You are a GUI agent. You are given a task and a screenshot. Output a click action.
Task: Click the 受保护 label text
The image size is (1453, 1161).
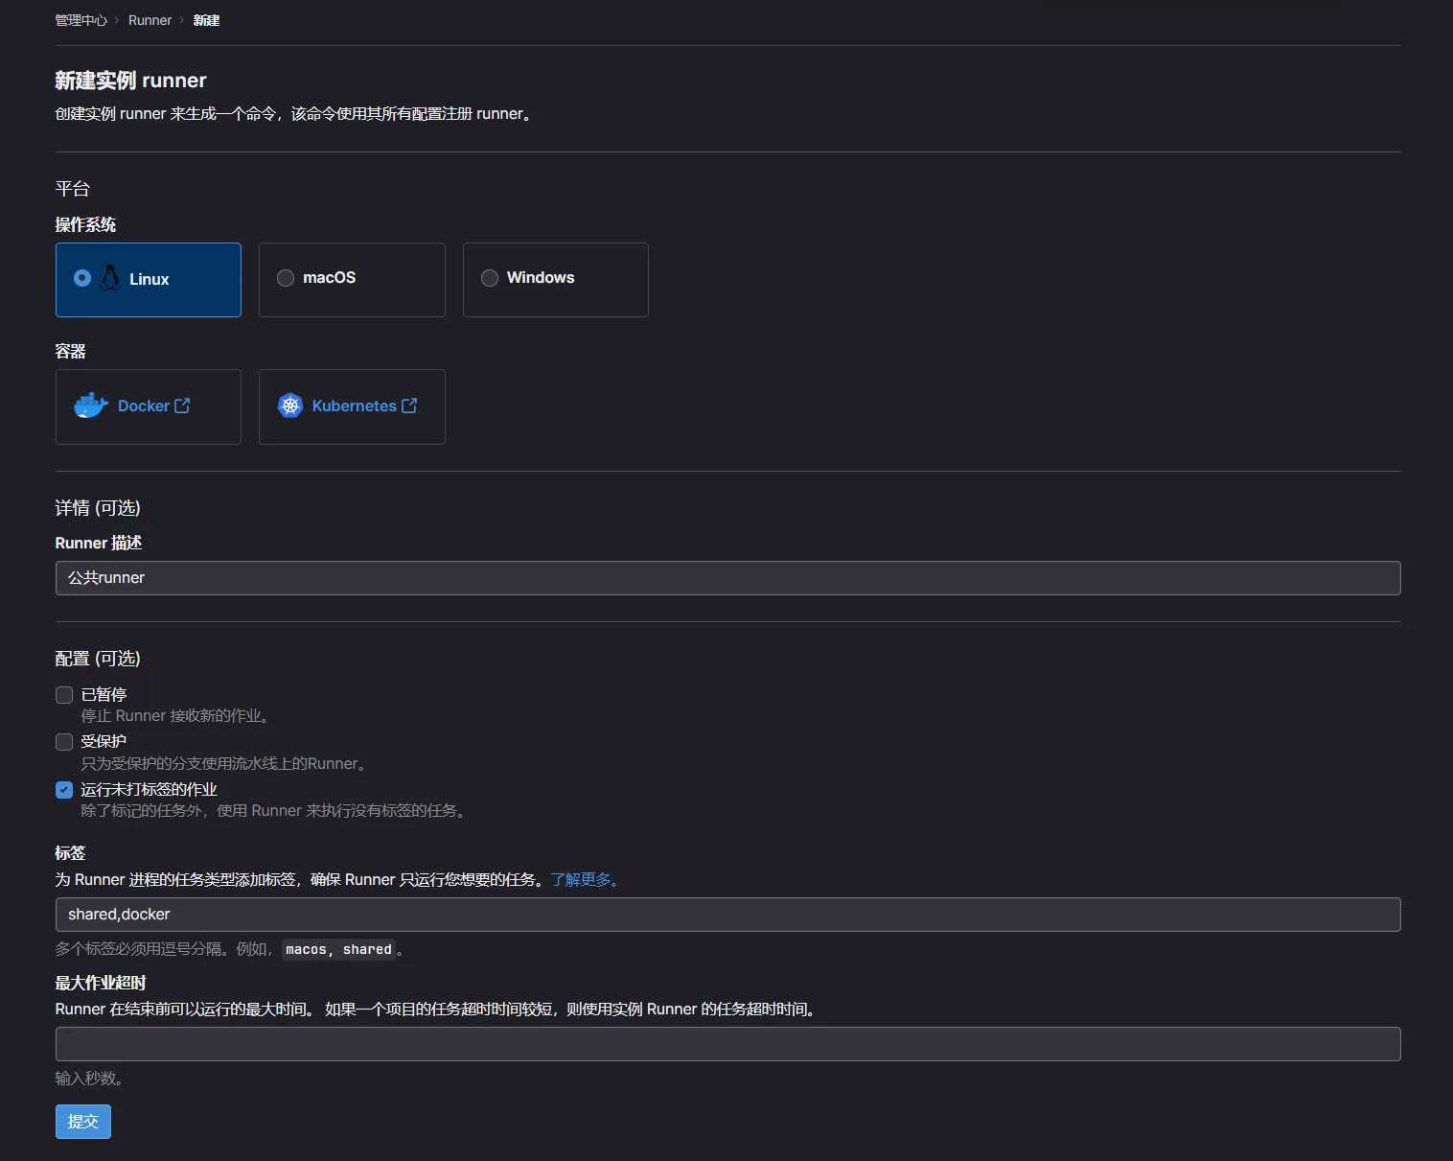tap(104, 742)
